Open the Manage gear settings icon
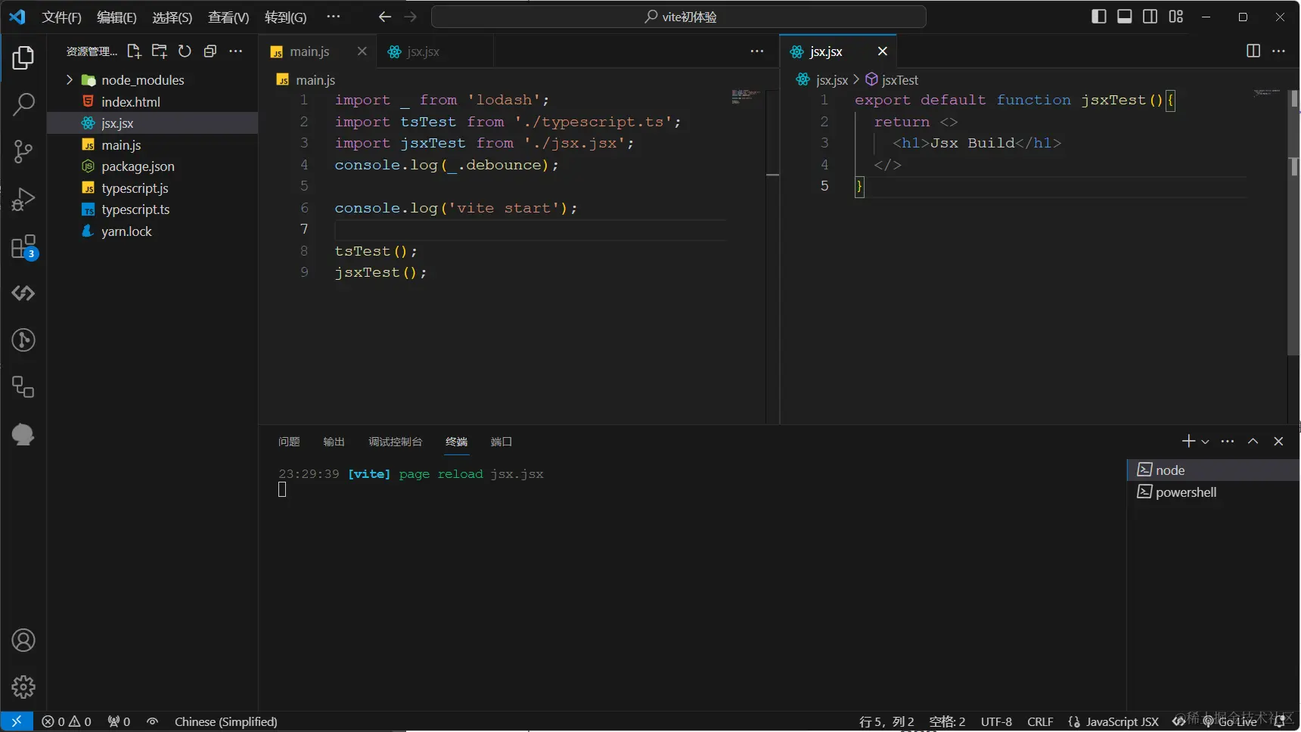The height and width of the screenshot is (732, 1301). point(23,687)
